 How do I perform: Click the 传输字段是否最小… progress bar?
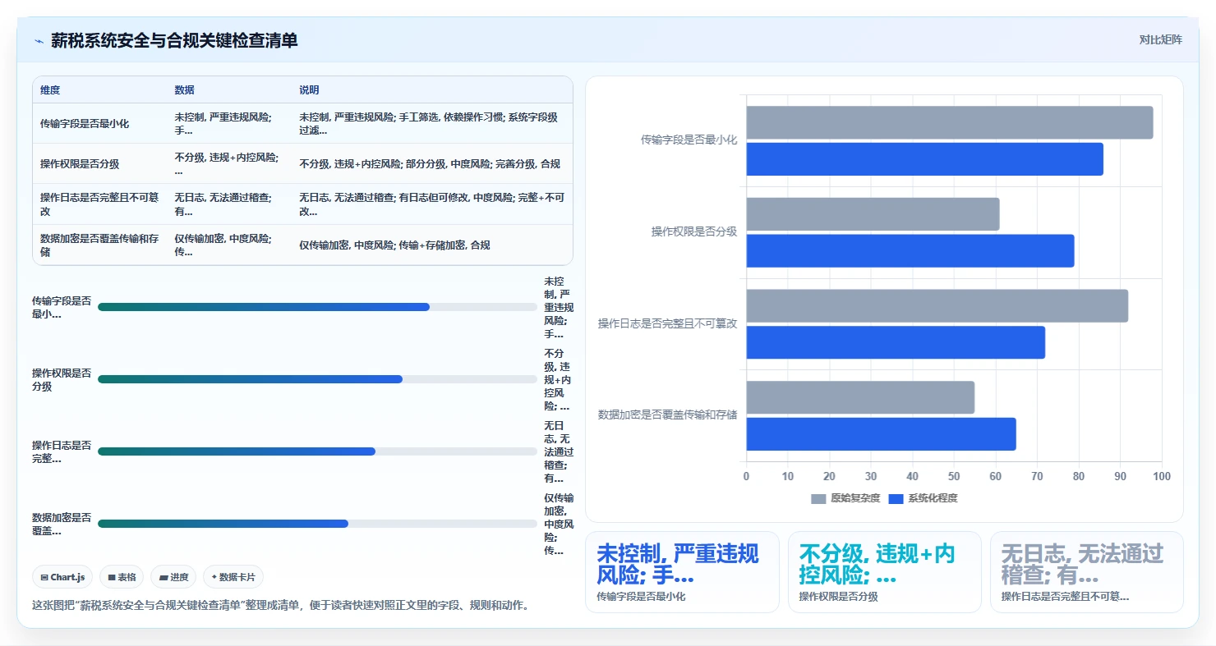(317, 307)
